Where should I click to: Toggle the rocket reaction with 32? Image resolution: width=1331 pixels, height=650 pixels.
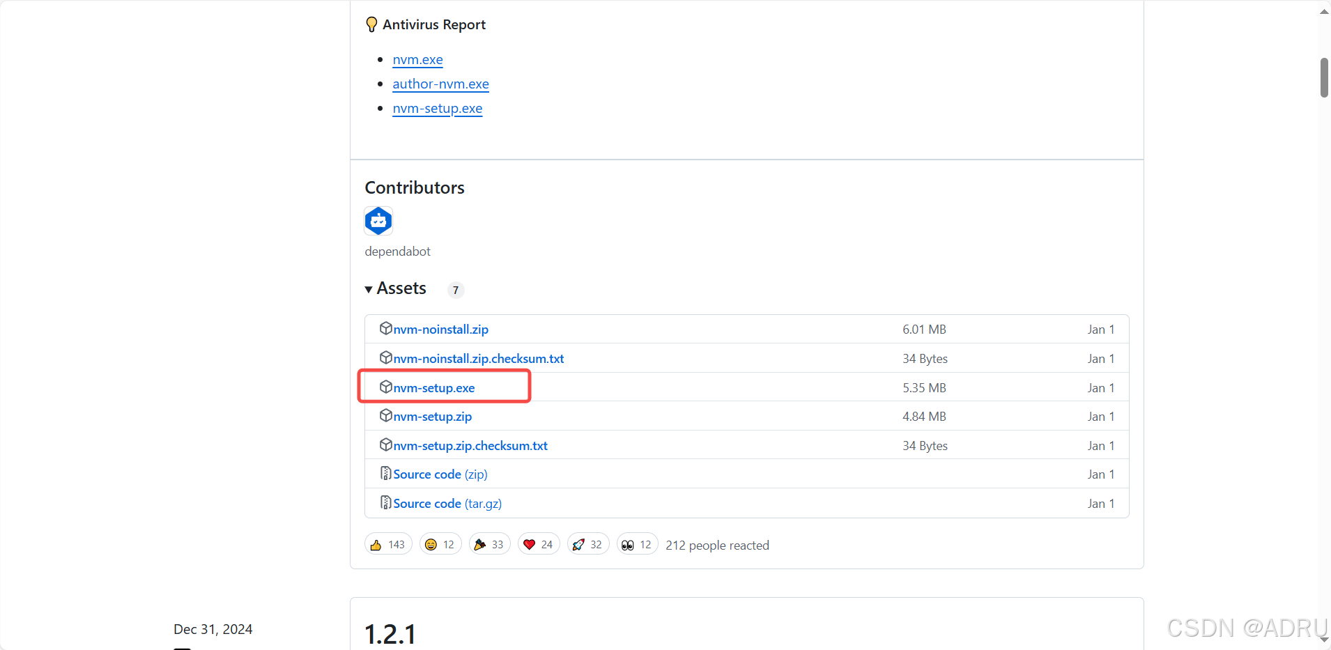[x=588, y=544]
